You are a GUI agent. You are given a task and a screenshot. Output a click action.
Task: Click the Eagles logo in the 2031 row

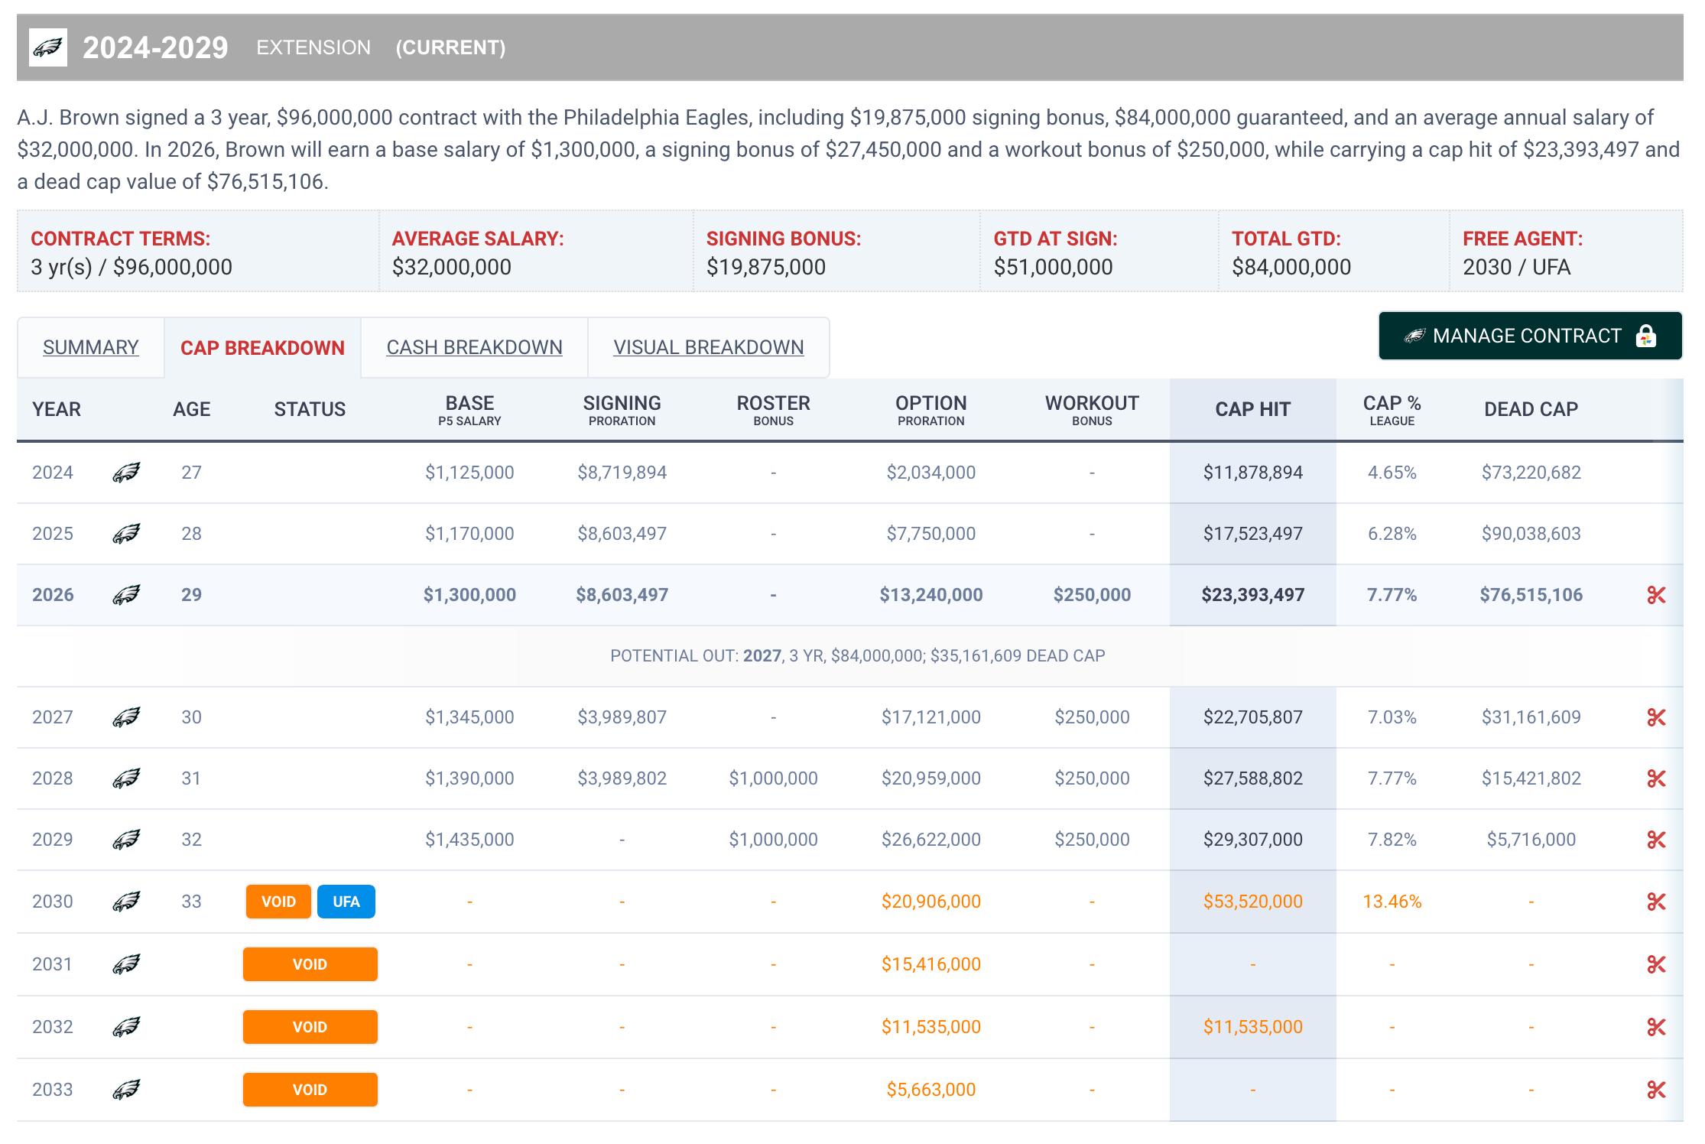[x=126, y=964]
